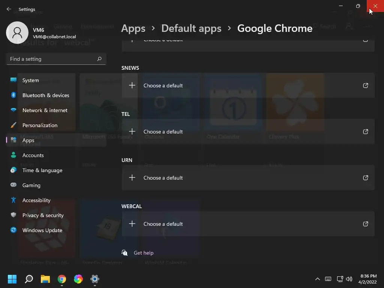Go to Apps in the breadcrumb

(x=133, y=28)
